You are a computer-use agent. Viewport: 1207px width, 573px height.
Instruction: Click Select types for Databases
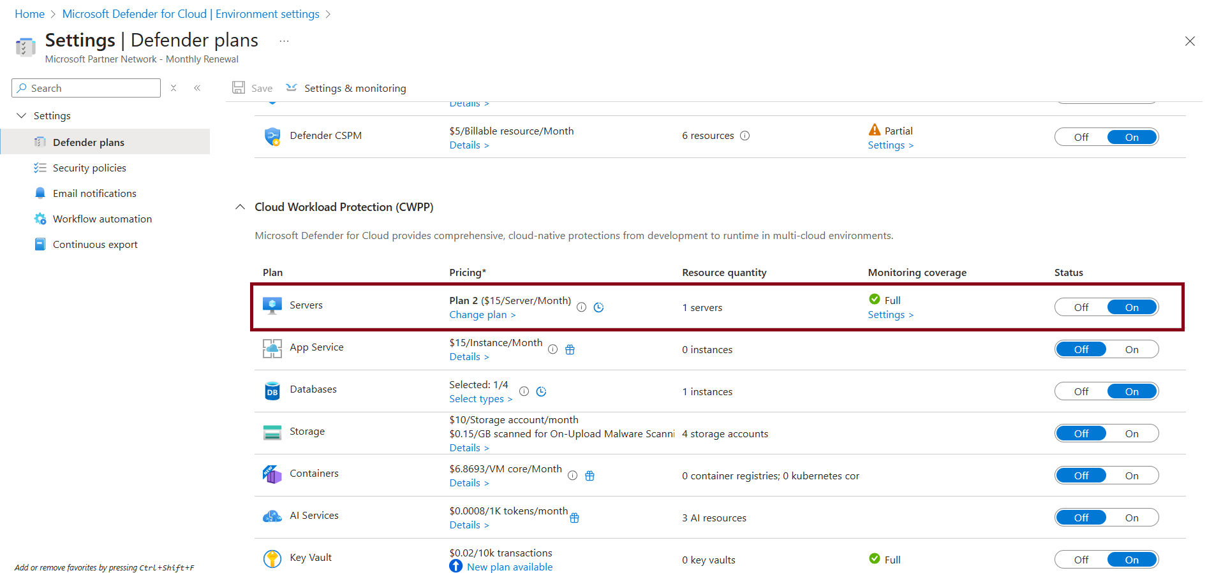(480, 399)
